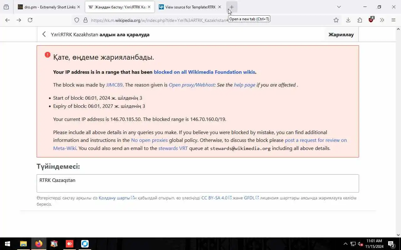Image resolution: width=401 pixels, height=250 pixels.
Task: Open a new tab with plus button
Action: tap(232, 7)
